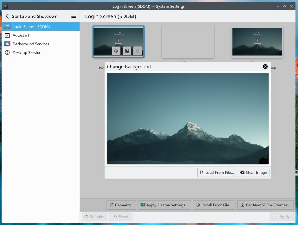
Task: Close the Change Background dialog
Action: click(x=265, y=67)
